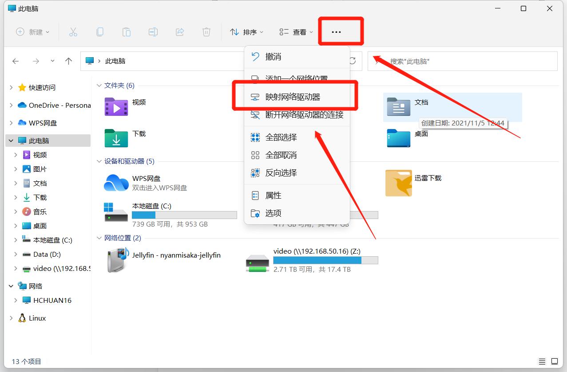Open the 新建 button
567x372 pixels.
tap(32, 31)
